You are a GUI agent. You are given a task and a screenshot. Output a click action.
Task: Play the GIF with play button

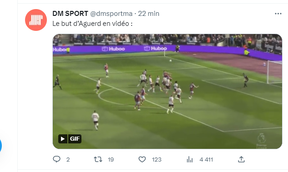pos(63,139)
